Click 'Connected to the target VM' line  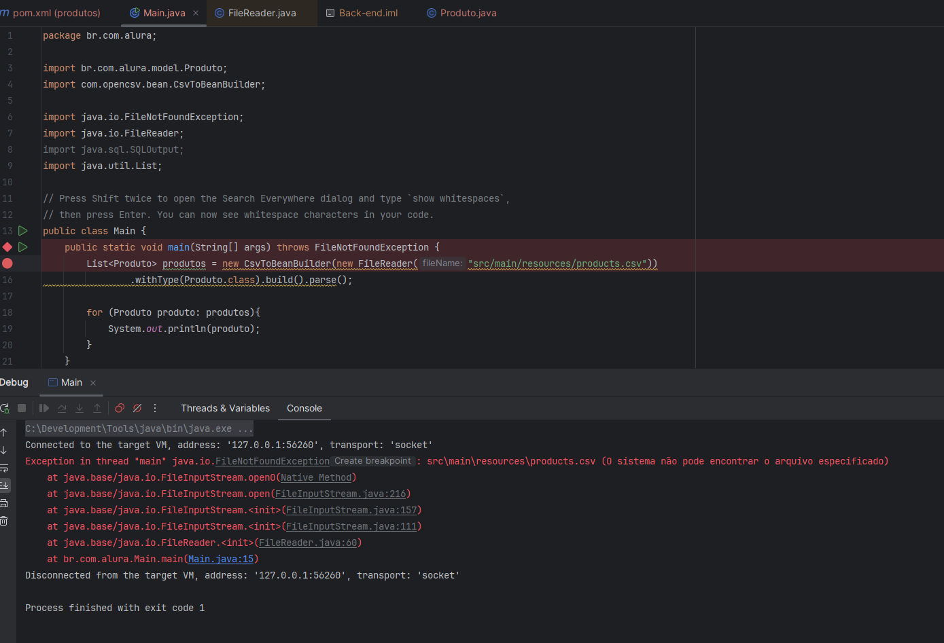229,445
